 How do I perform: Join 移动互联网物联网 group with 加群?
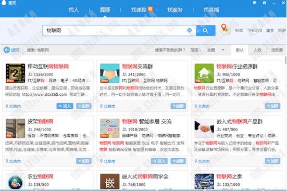point(84,106)
